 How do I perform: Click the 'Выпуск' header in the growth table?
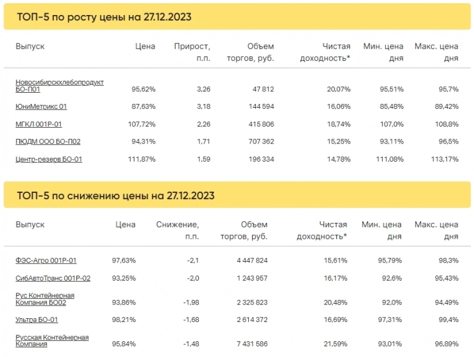click(x=30, y=46)
